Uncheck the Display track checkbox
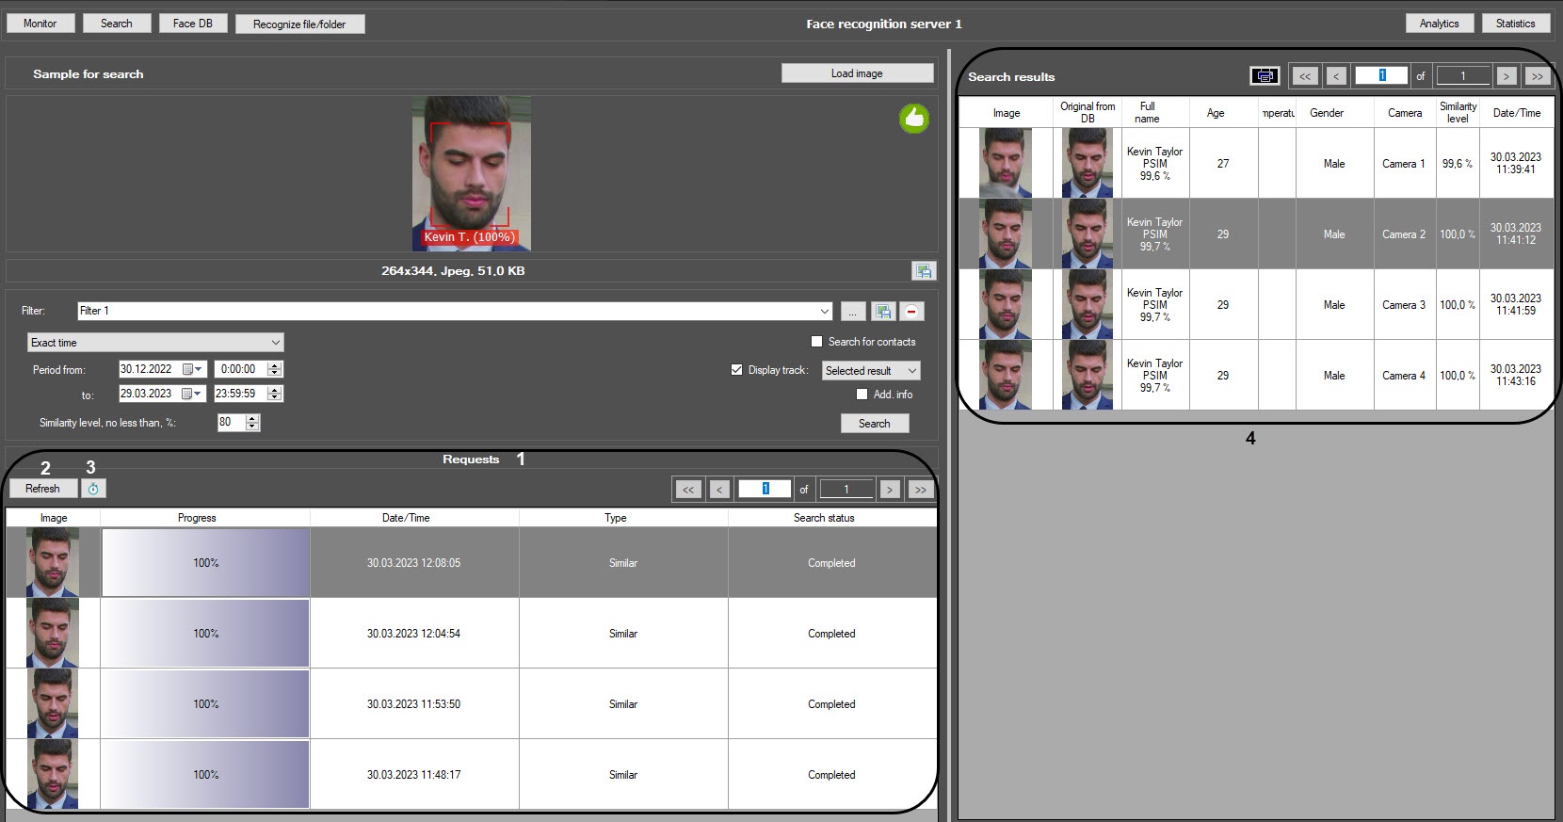The width and height of the screenshot is (1563, 822). (x=736, y=370)
